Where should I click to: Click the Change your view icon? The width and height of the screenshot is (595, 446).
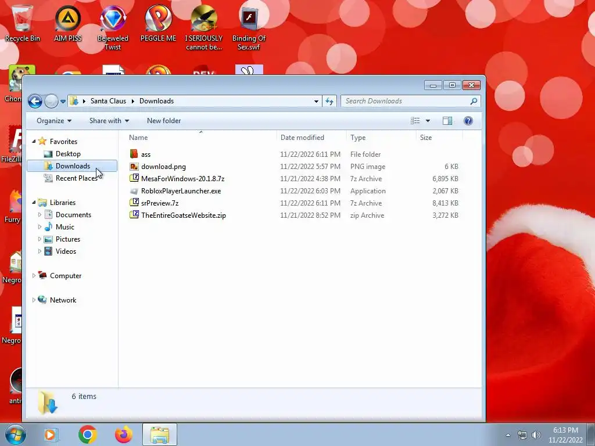(x=415, y=121)
